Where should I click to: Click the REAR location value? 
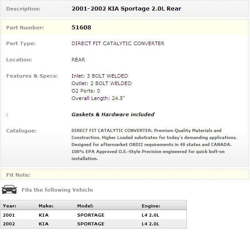78,60
